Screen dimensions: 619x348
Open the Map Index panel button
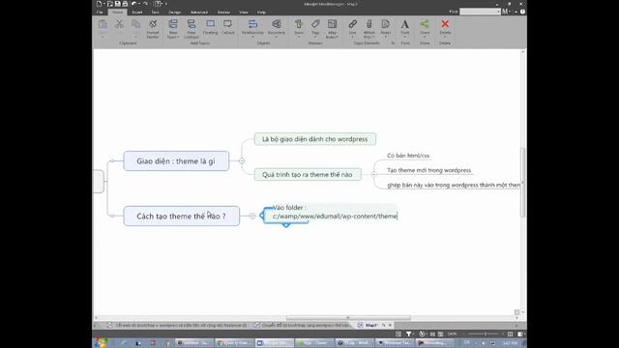332,29
